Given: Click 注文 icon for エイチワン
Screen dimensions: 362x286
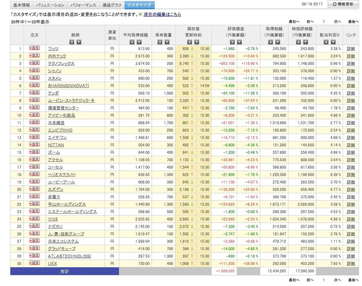Looking at the screenshot, I should click(34, 137).
